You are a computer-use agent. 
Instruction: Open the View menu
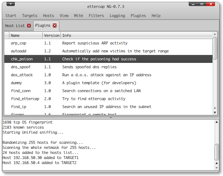click(x=64, y=16)
